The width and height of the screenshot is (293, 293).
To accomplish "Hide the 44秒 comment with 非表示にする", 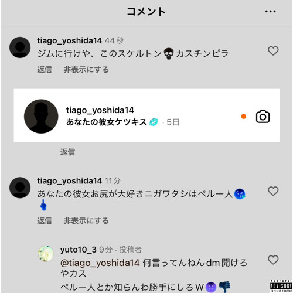I will pos(86,70).
